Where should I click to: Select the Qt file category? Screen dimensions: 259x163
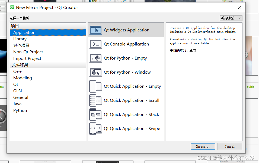coord(48,84)
